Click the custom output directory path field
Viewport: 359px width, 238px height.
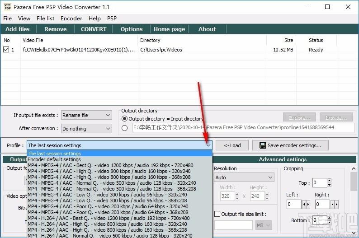pyautogui.click(x=243, y=127)
